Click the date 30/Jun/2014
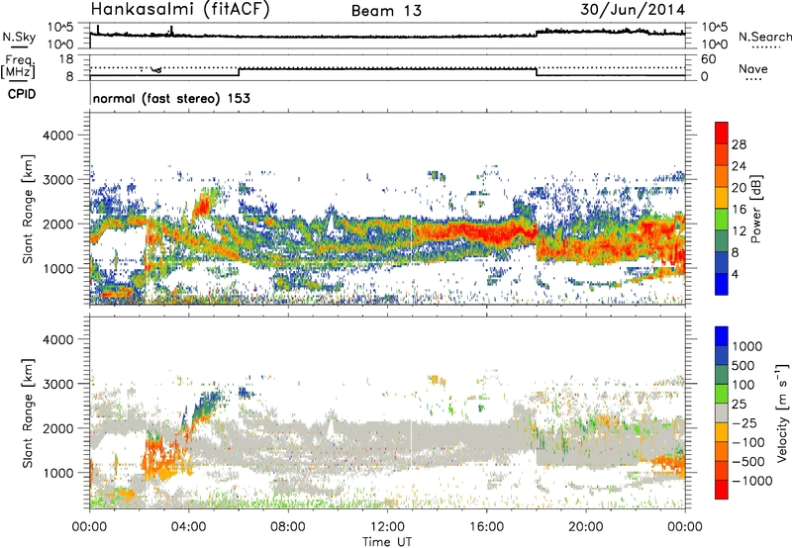 633,10
